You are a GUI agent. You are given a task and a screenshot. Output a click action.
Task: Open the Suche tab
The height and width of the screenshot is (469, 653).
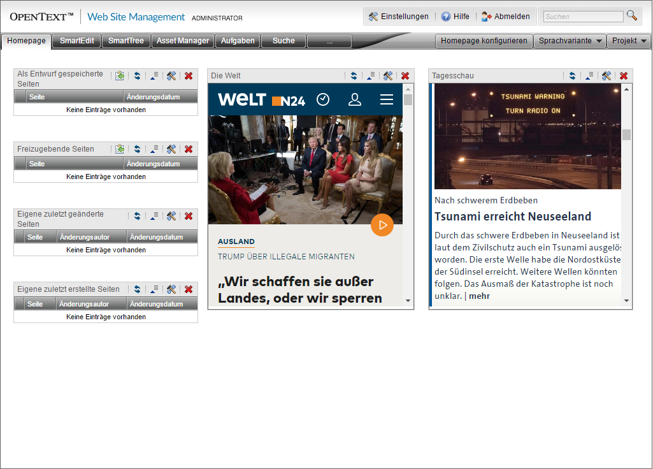[x=283, y=41]
